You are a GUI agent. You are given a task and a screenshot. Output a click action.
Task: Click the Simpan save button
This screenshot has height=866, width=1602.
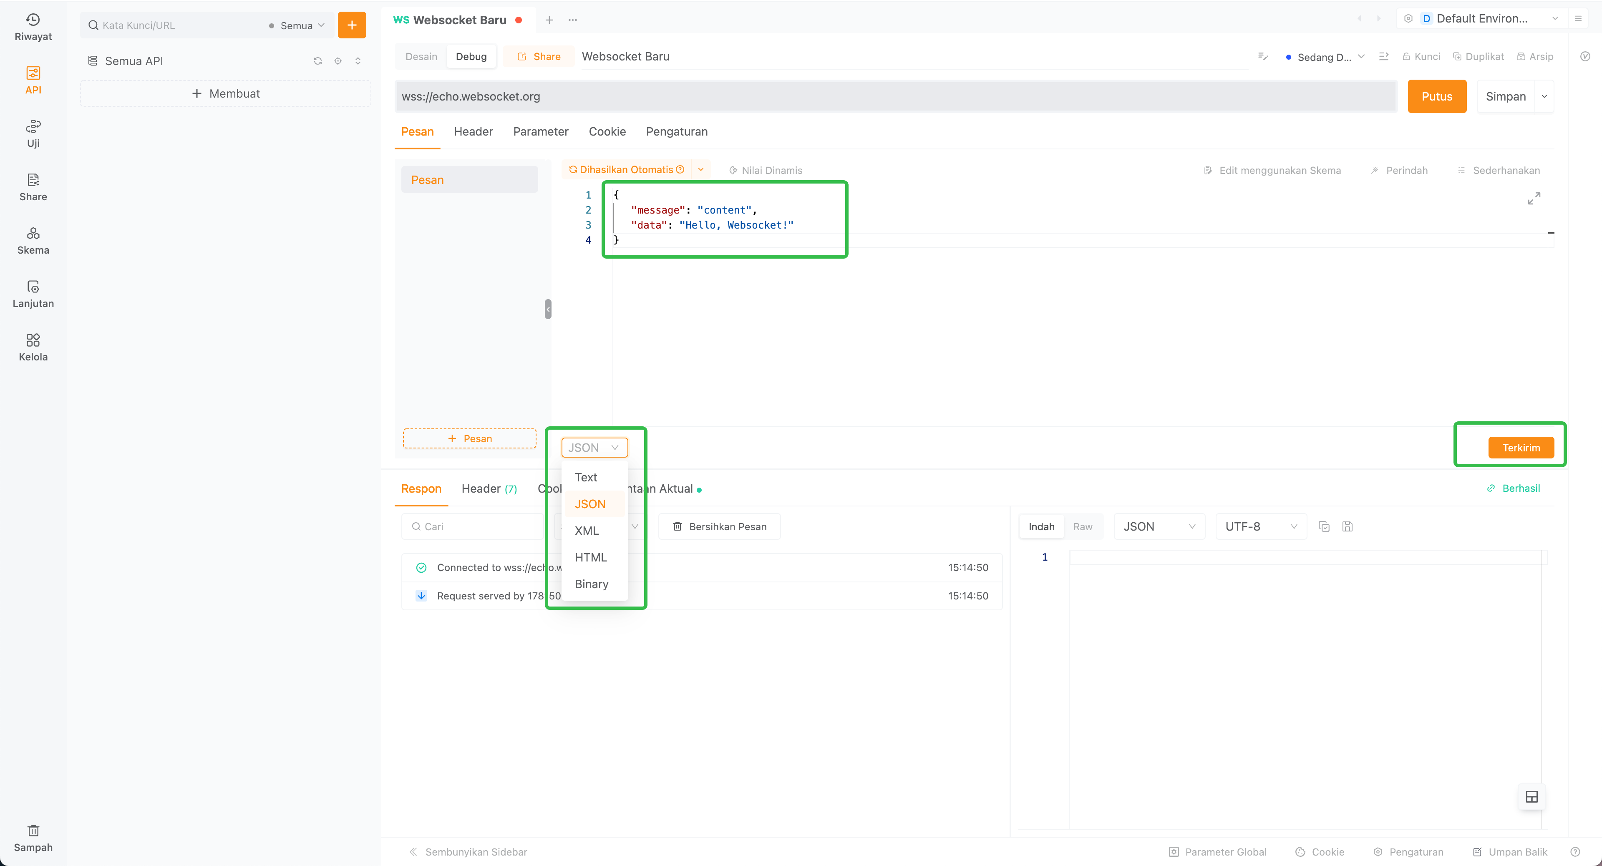[x=1506, y=96]
